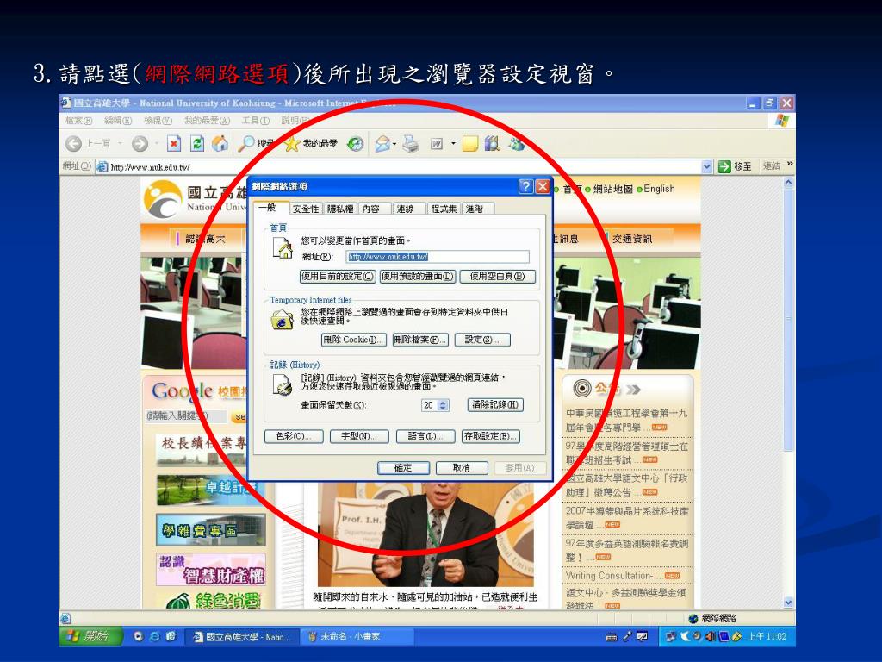This screenshot has height=662, width=882.
Task: Open the 色彩 settings button
Action: tap(294, 436)
